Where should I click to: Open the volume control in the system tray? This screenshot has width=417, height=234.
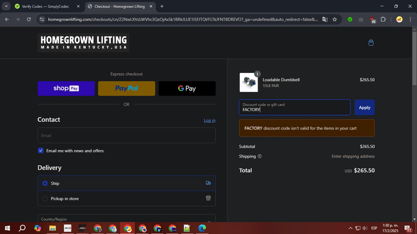click(365, 228)
